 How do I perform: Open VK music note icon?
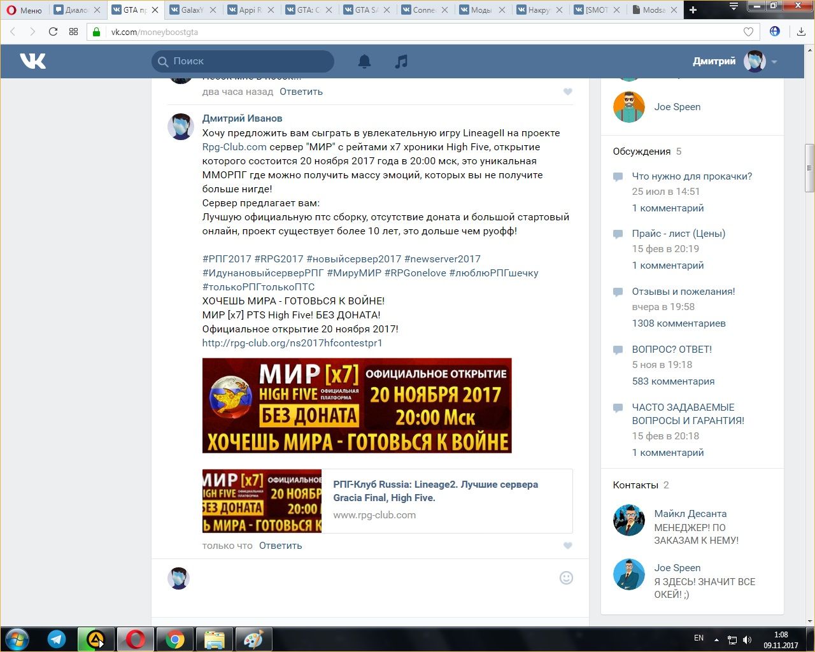[401, 61]
